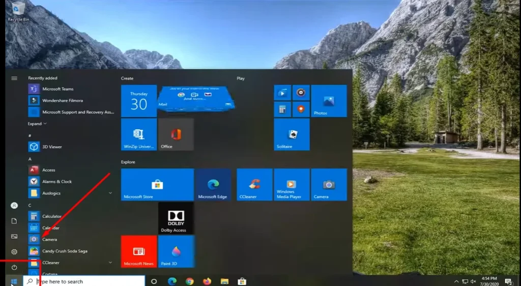Launch Access from the app list
The image size is (521, 286).
pos(71,170)
